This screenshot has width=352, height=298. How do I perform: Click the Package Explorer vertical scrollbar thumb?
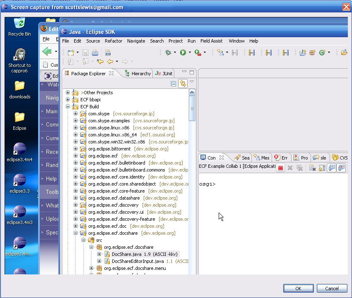(192, 108)
